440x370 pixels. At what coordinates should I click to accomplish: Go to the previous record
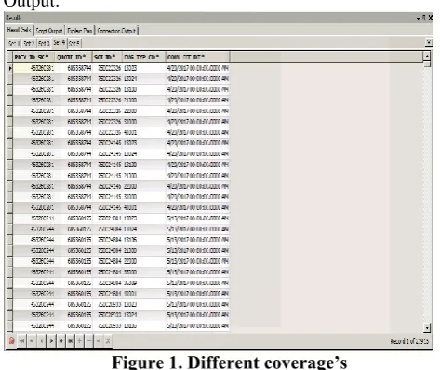coord(42,341)
